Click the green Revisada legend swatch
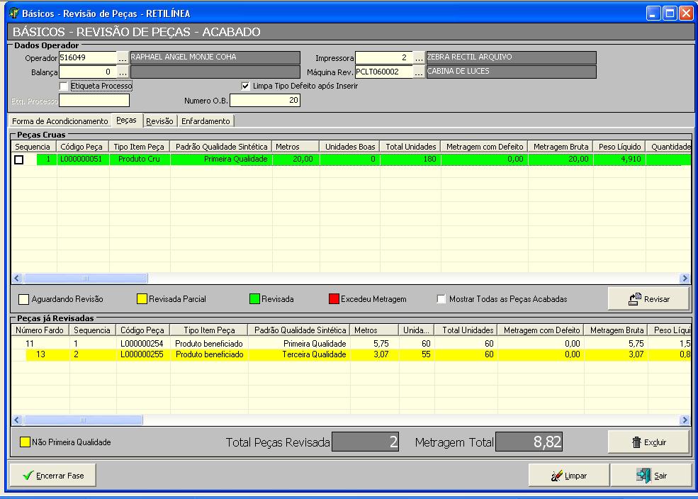Image resolution: width=698 pixels, height=499 pixels. coord(254,299)
